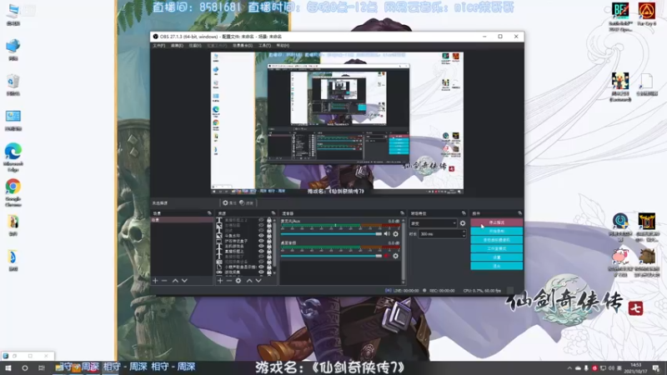Click the 启动虚拟摄像机 button
The height and width of the screenshot is (375, 667).
[x=496, y=240]
